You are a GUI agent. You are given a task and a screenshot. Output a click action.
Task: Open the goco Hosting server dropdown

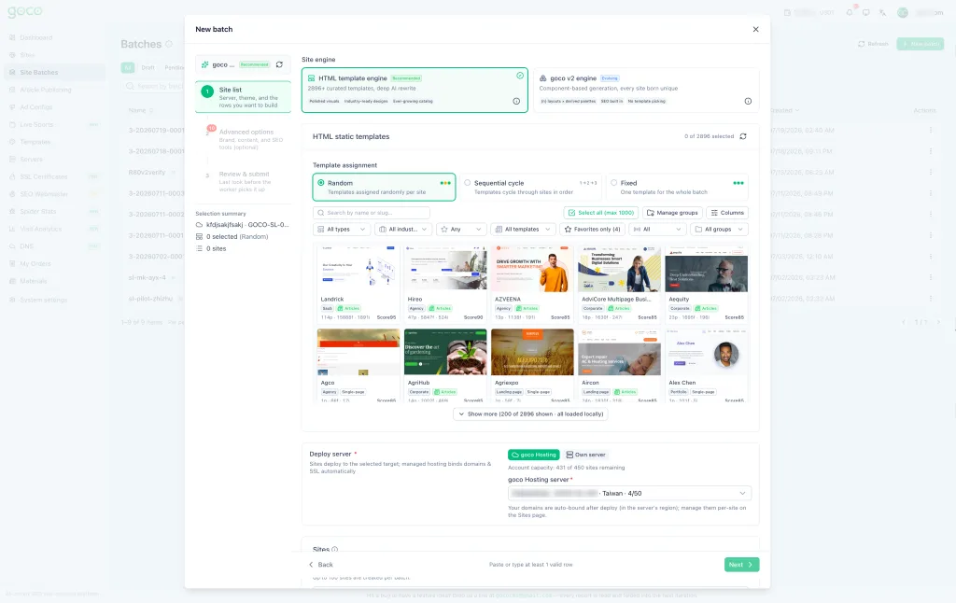(x=629, y=493)
